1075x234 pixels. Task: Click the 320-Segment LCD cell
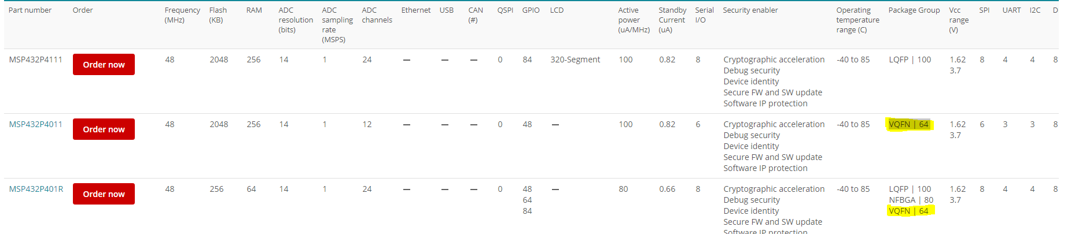click(575, 60)
